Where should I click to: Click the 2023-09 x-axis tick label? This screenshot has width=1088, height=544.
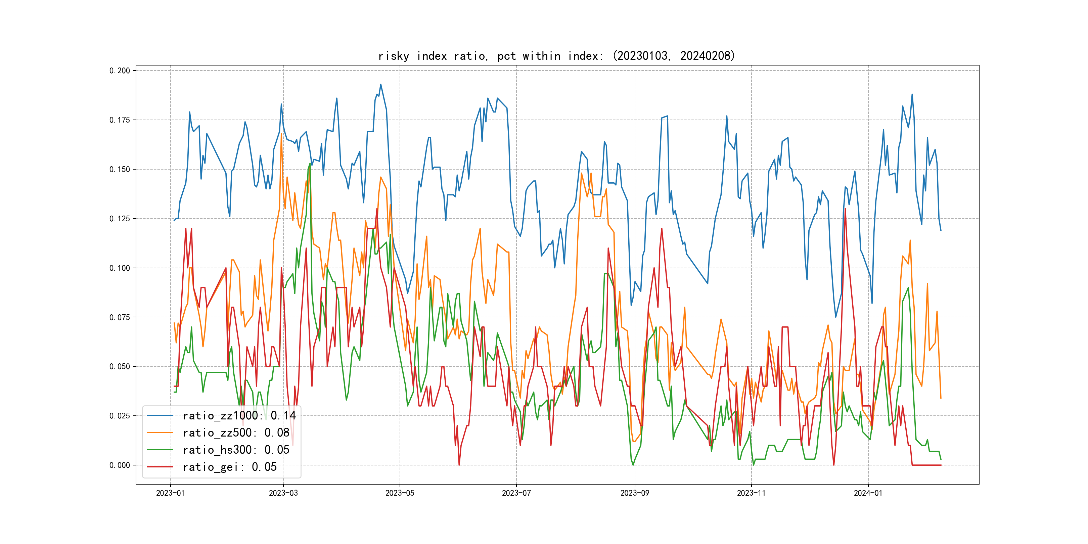point(634,493)
